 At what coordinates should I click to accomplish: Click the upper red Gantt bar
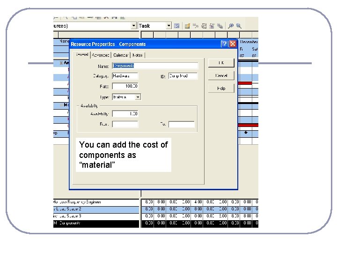click(x=245, y=83)
